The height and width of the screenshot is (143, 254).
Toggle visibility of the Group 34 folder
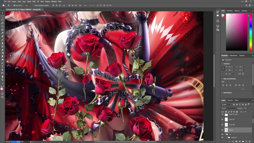pyautogui.click(x=222, y=137)
